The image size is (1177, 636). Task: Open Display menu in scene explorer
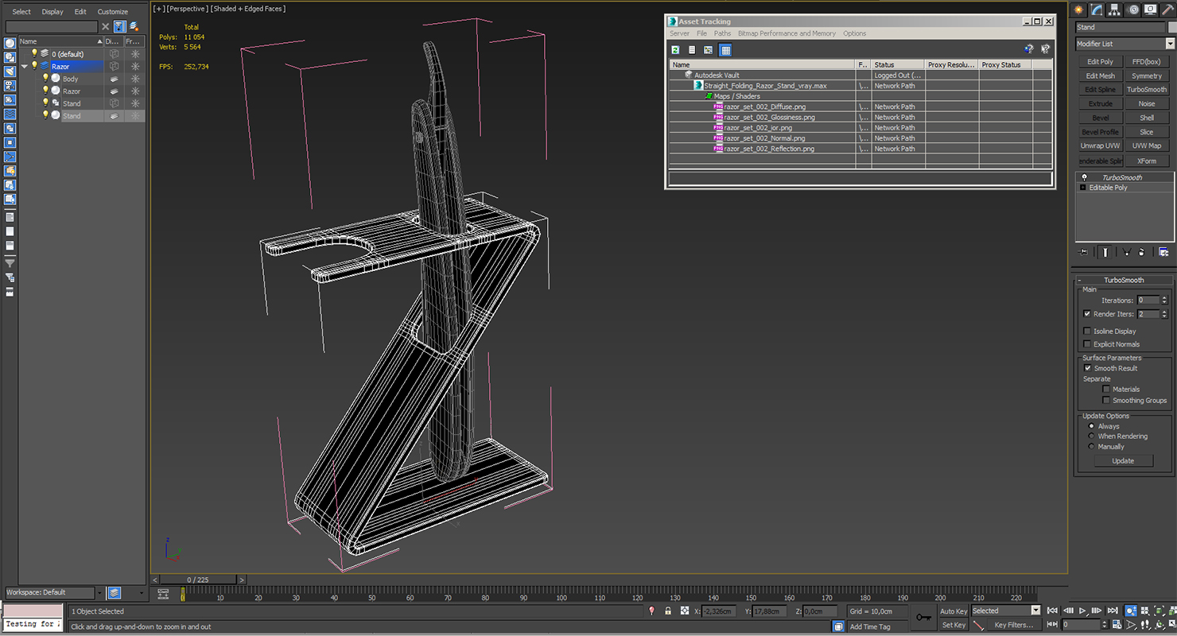tap(52, 12)
